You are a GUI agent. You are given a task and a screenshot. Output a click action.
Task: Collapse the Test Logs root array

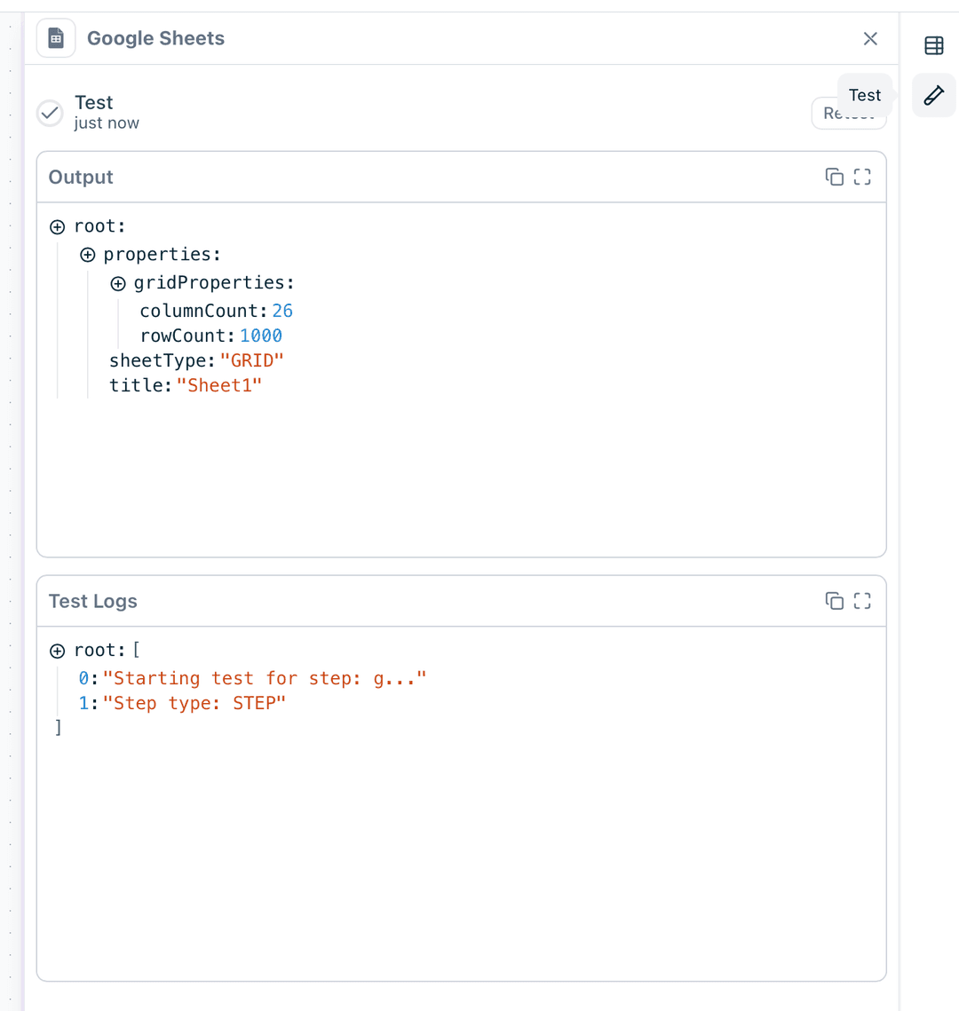[58, 652]
